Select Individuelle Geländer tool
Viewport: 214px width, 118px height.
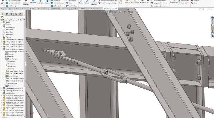94,3
